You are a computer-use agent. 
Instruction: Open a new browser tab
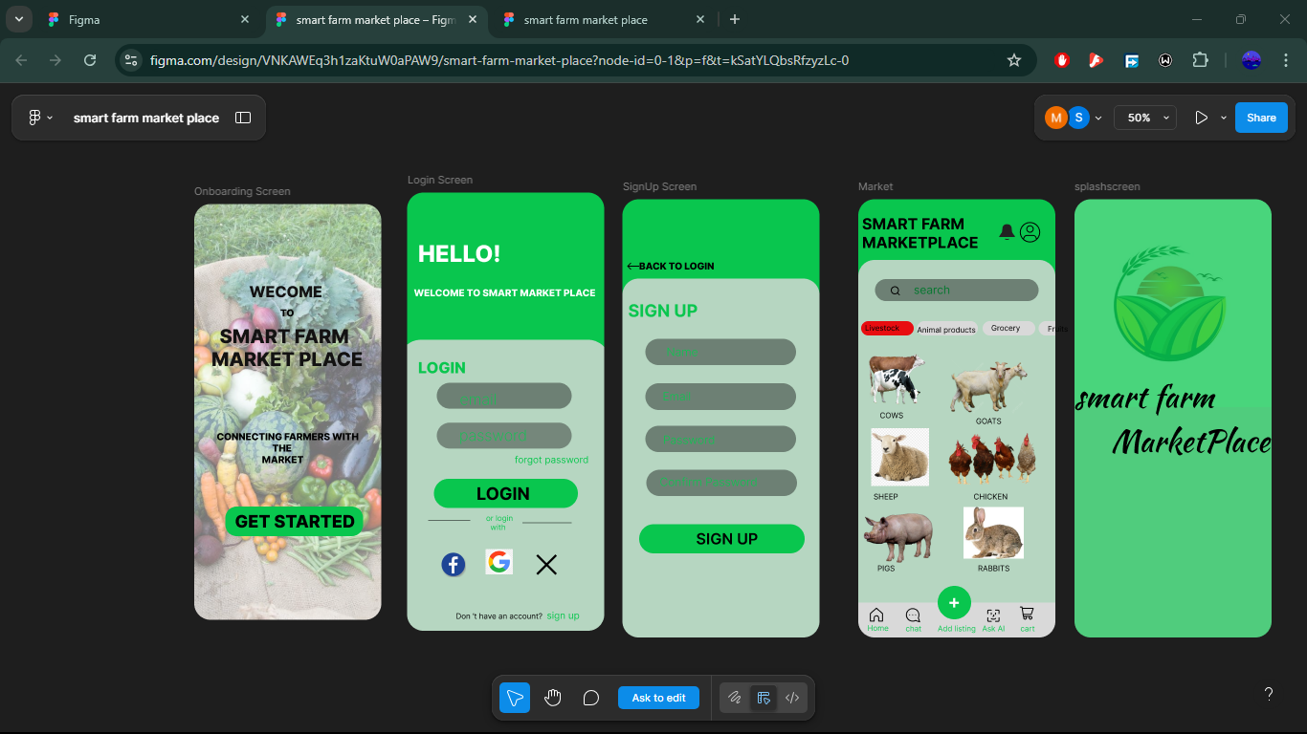735,19
